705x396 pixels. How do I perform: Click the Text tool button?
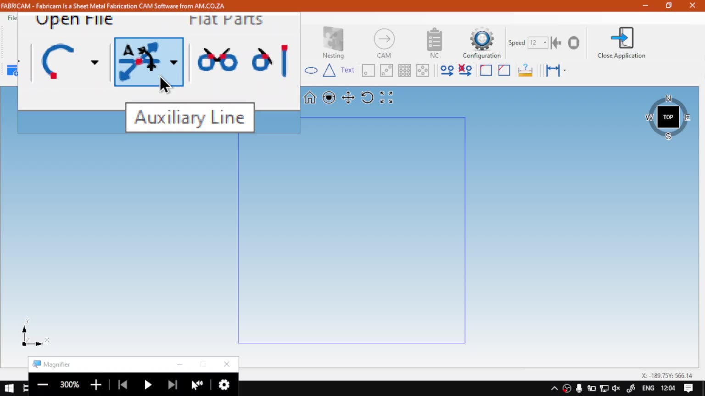(x=347, y=70)
